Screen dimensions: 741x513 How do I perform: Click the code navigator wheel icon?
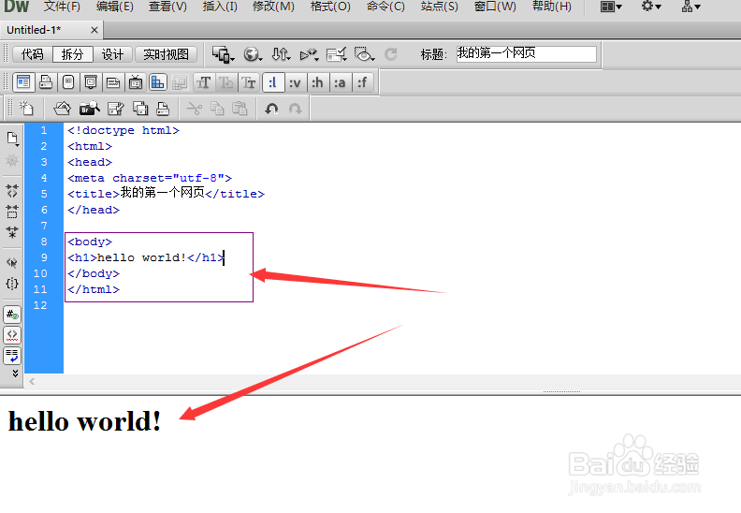click(x=12, y=161)
